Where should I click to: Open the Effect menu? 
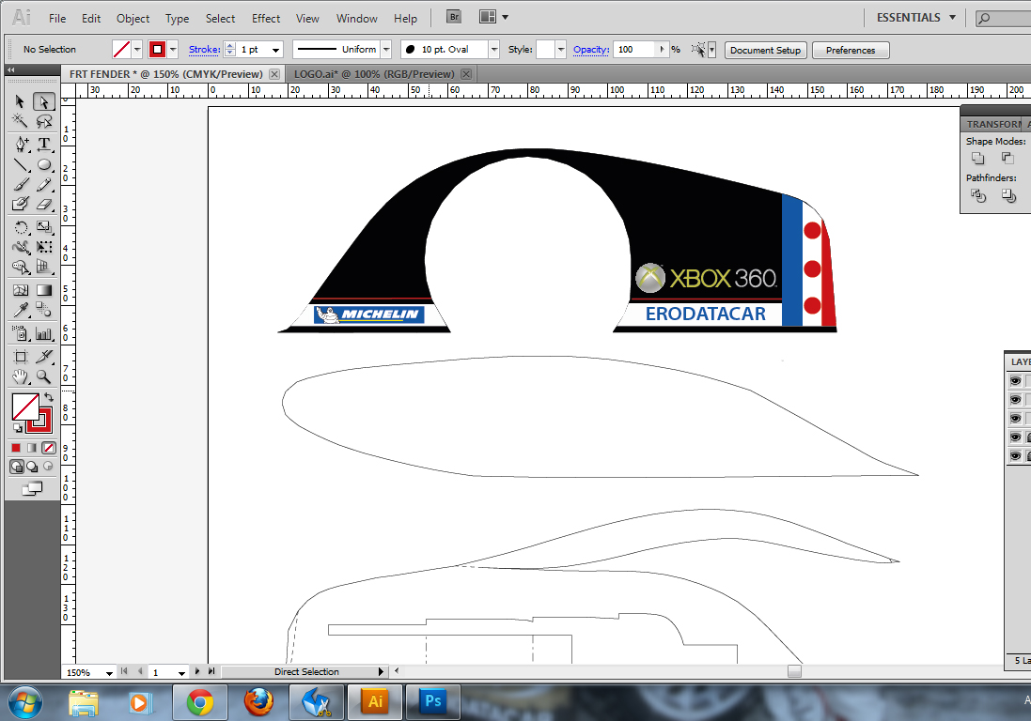[x=266, y=18]
